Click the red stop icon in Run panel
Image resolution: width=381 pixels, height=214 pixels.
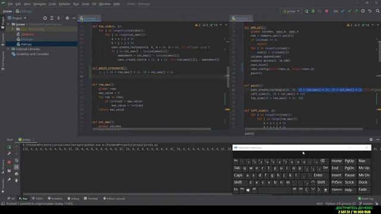[10, 162]
